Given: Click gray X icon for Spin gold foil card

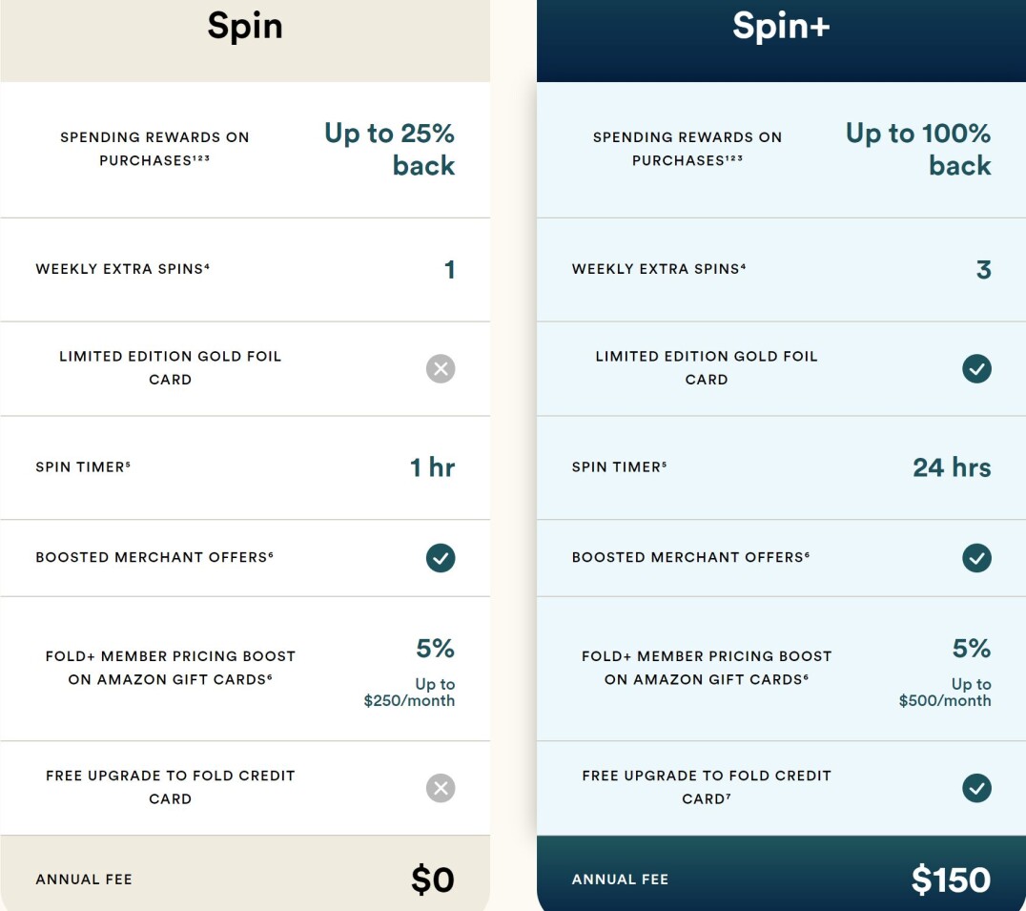Looking at the screenshot, I should pos(441,368).
